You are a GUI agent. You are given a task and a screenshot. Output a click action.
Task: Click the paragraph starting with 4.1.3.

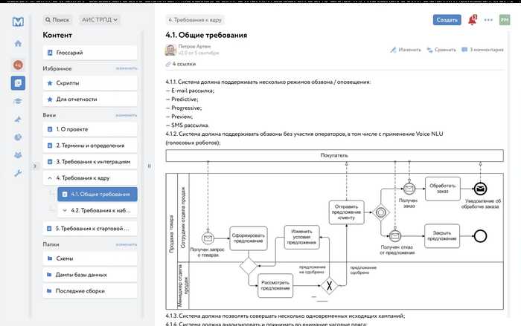285,316
